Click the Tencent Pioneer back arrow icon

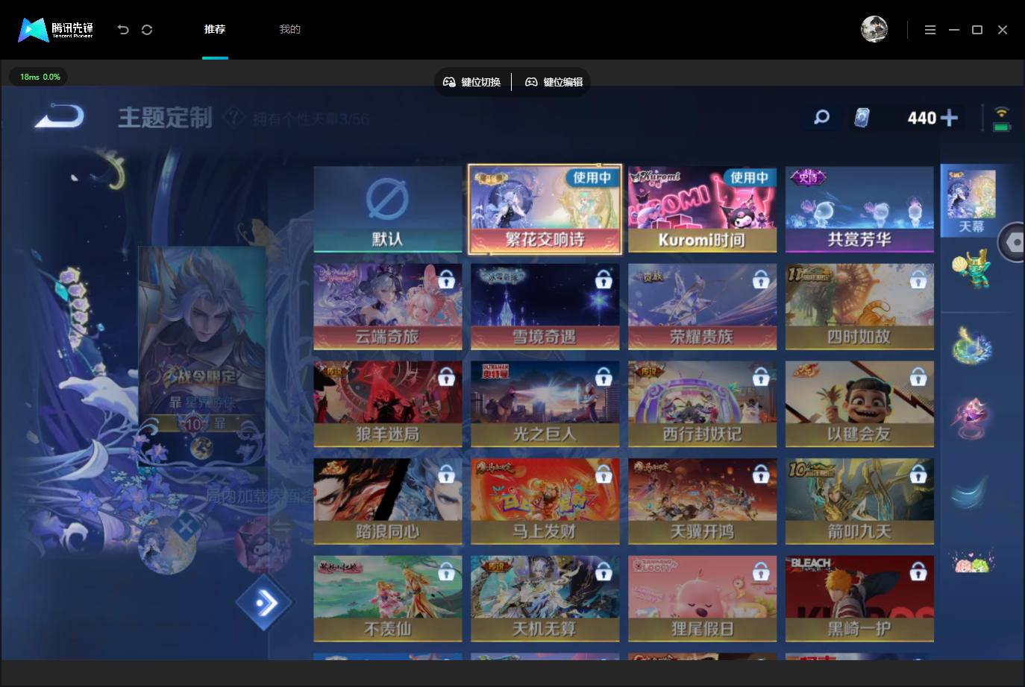pyautogui.click(x=123, y=30)
